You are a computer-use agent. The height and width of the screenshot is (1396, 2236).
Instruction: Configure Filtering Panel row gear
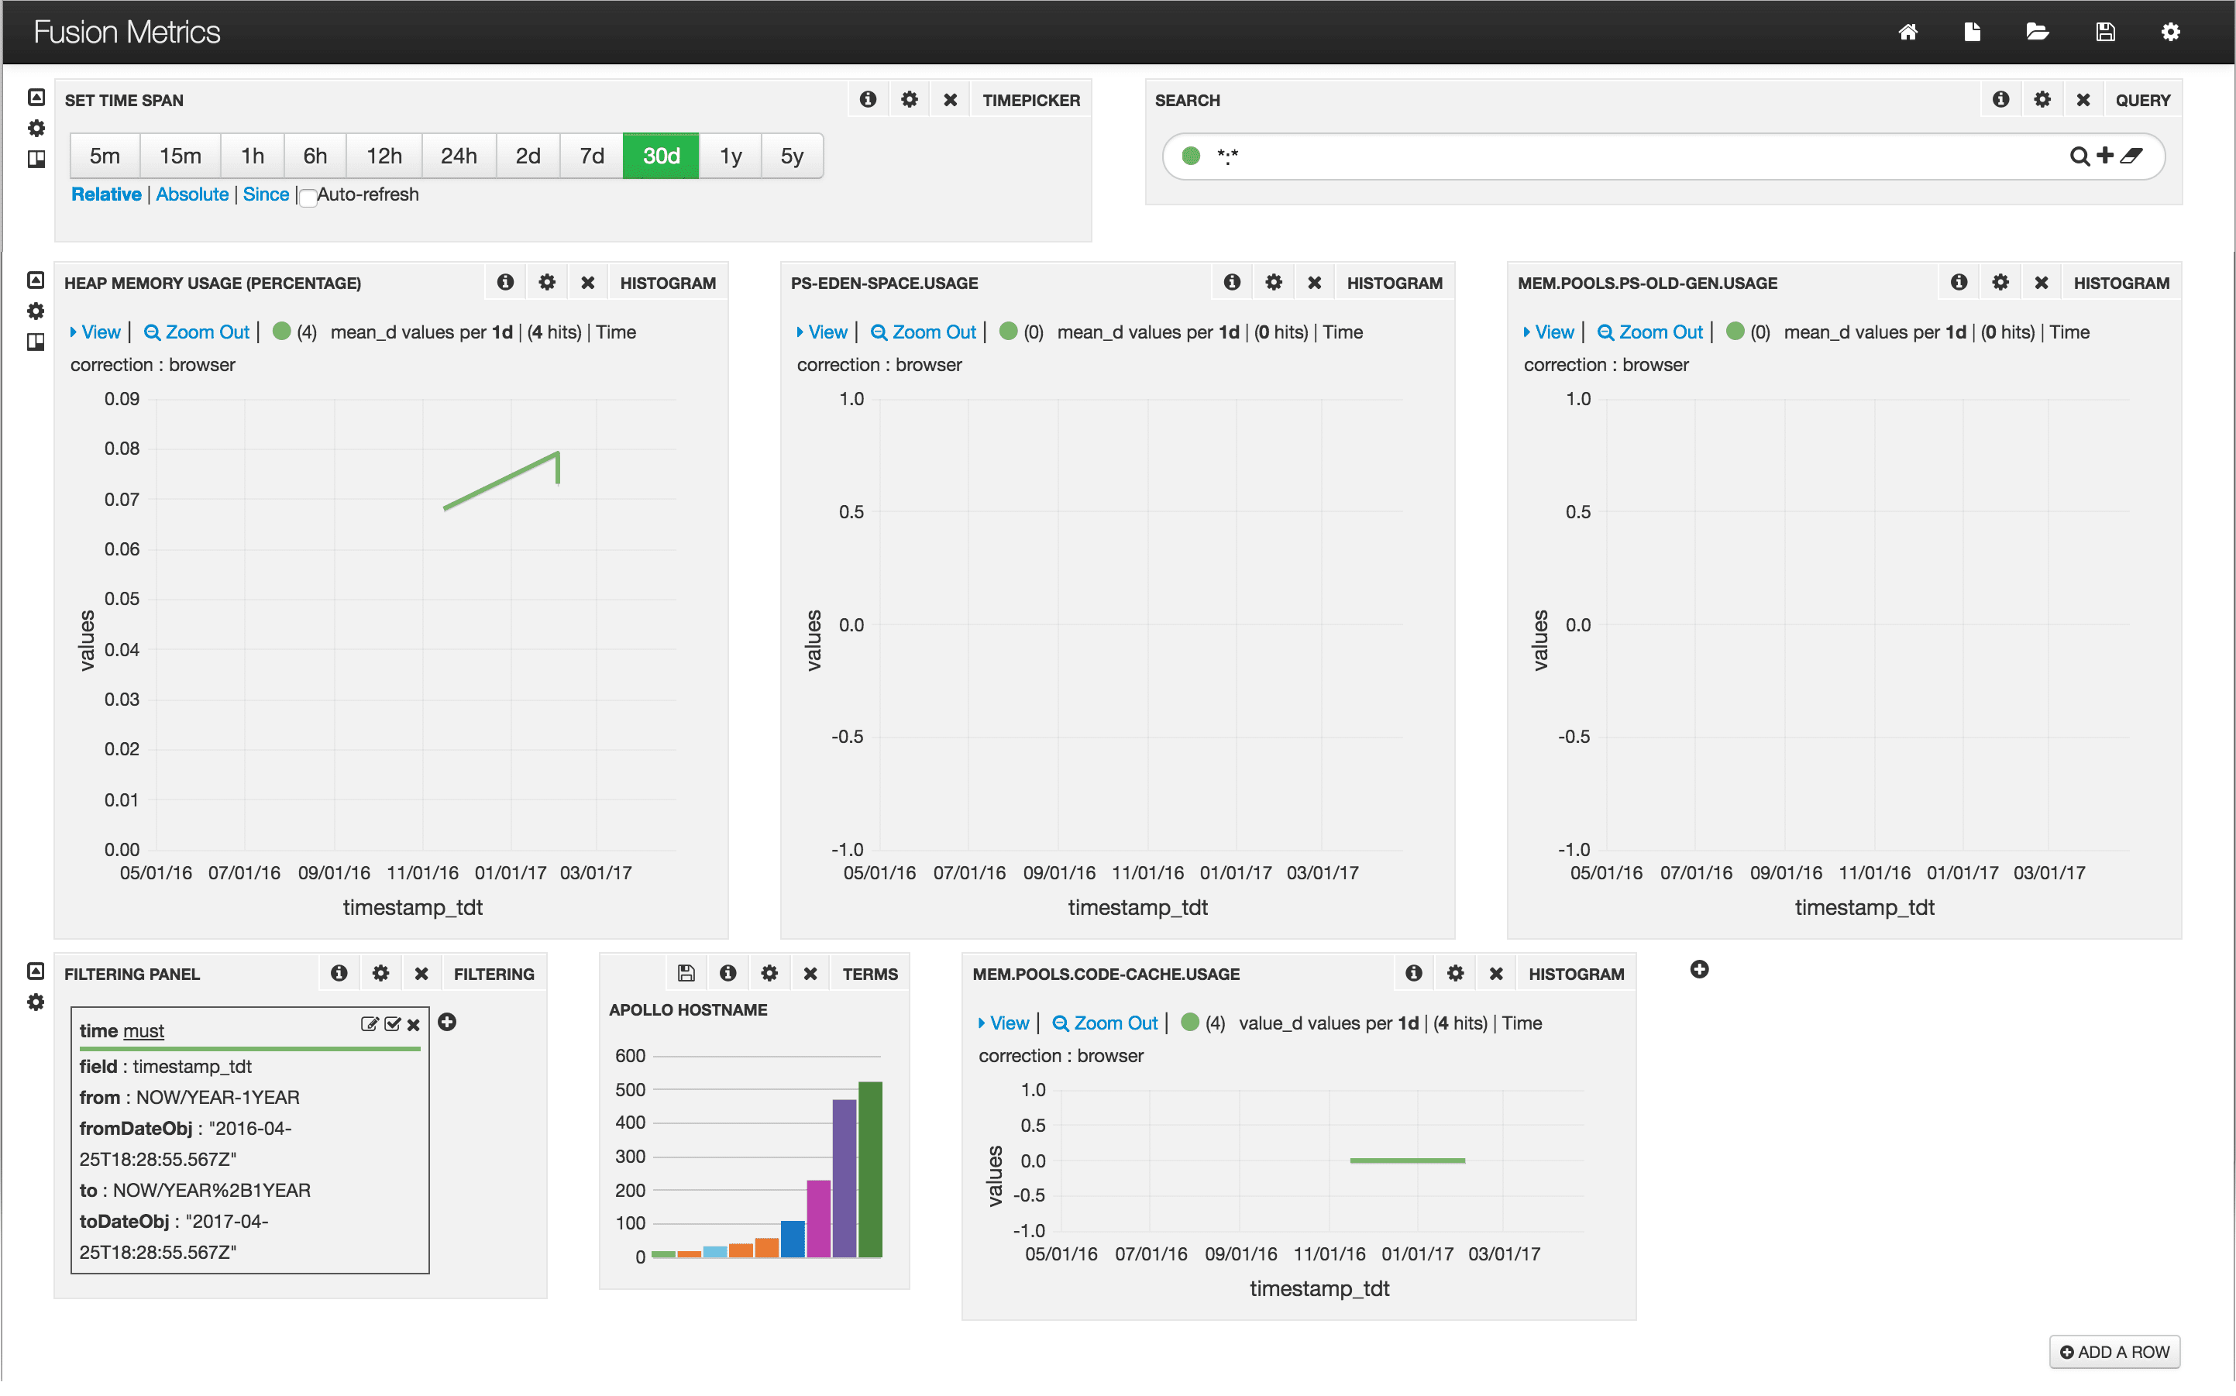point(36,1002)
